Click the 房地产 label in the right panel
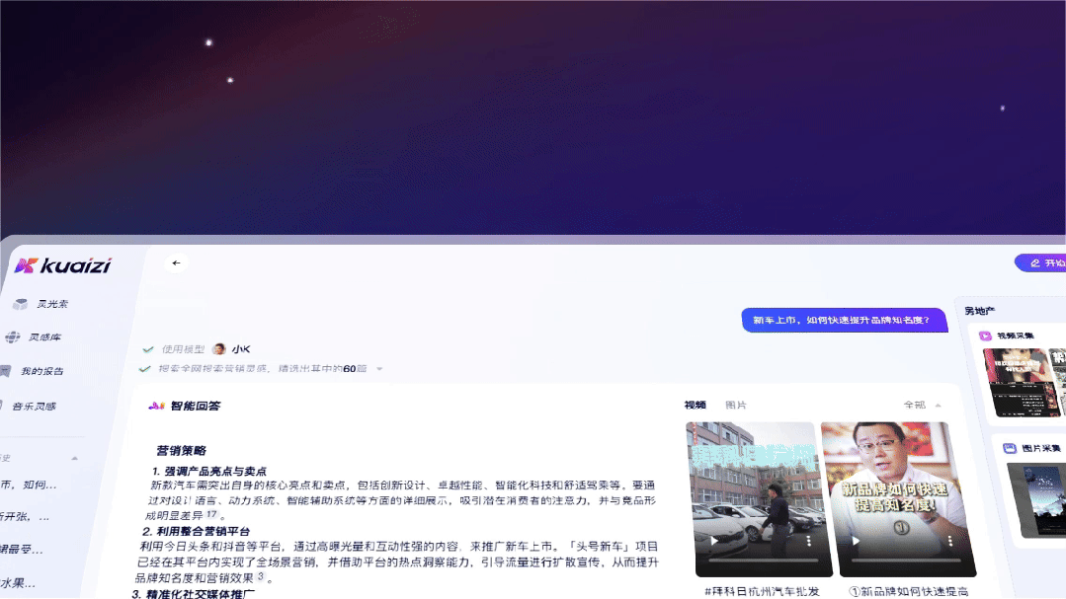This screenshot has height=599, width=1066. tap(980, 311)
